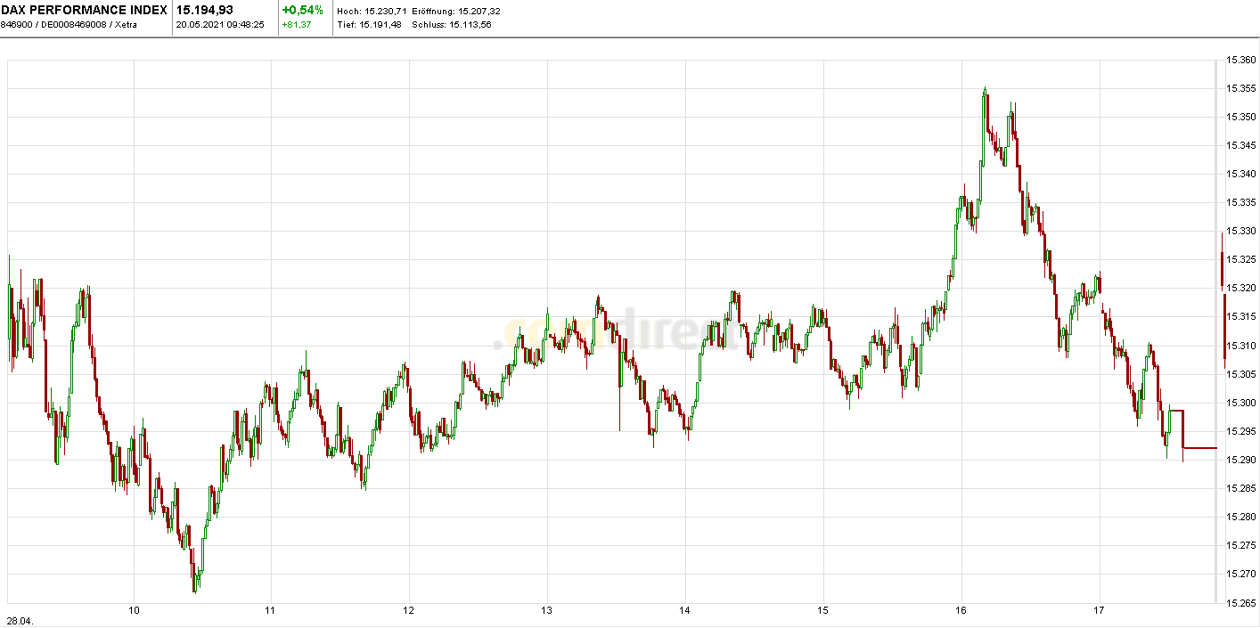Click the +81,37 absolute change value
The width and height of the screenshot is (1260, 628).
tap(294, 23)
